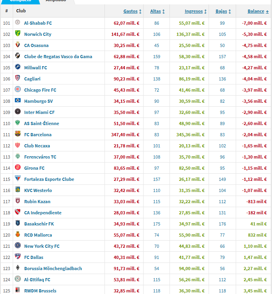The image size is (272, 294).
Task: Open the Borussia Mönchengladbach link
Action: [x=53, y=269]
